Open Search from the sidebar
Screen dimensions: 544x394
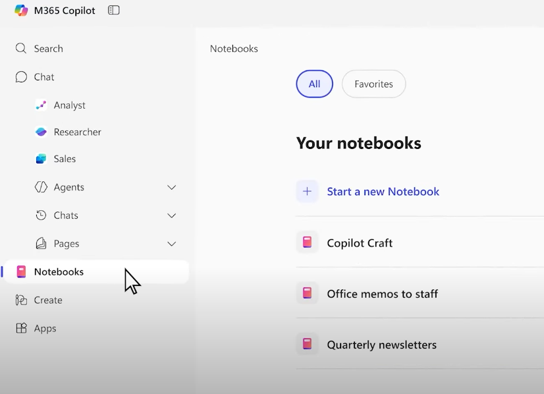49,49
